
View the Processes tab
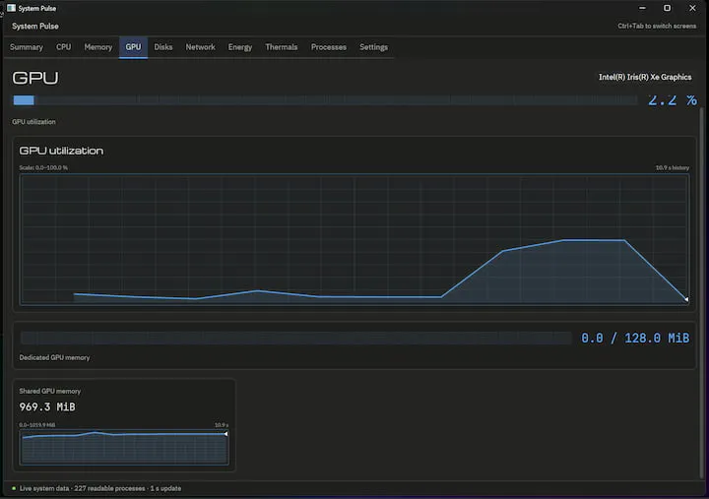pyautogui.click(x=329, y=47)
